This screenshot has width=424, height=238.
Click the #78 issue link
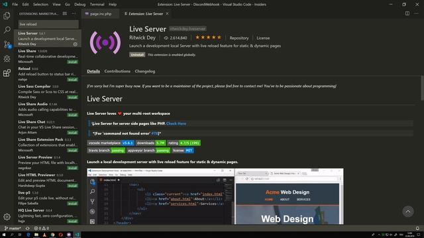[x=154, y=134]
